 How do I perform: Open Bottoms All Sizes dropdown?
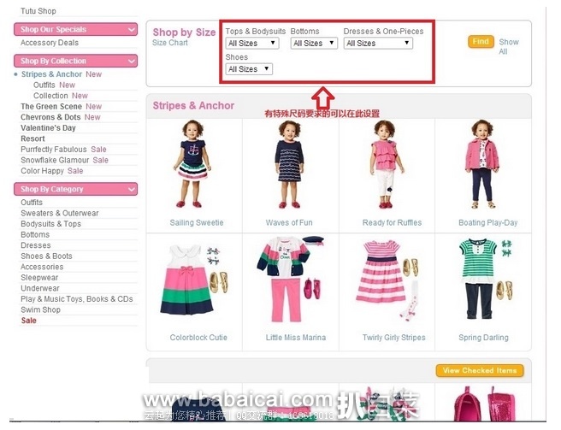pos(314,44)
